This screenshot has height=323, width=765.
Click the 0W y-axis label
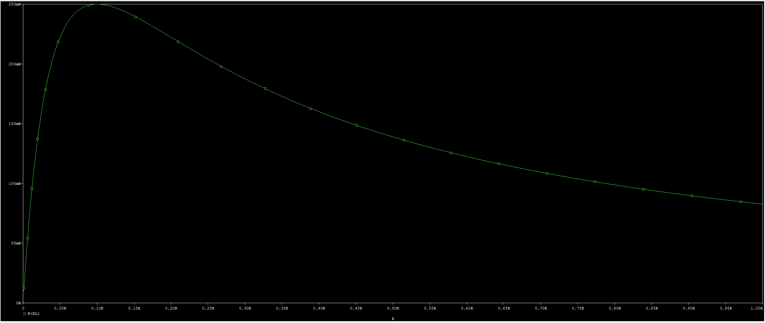tap(18, 303)
